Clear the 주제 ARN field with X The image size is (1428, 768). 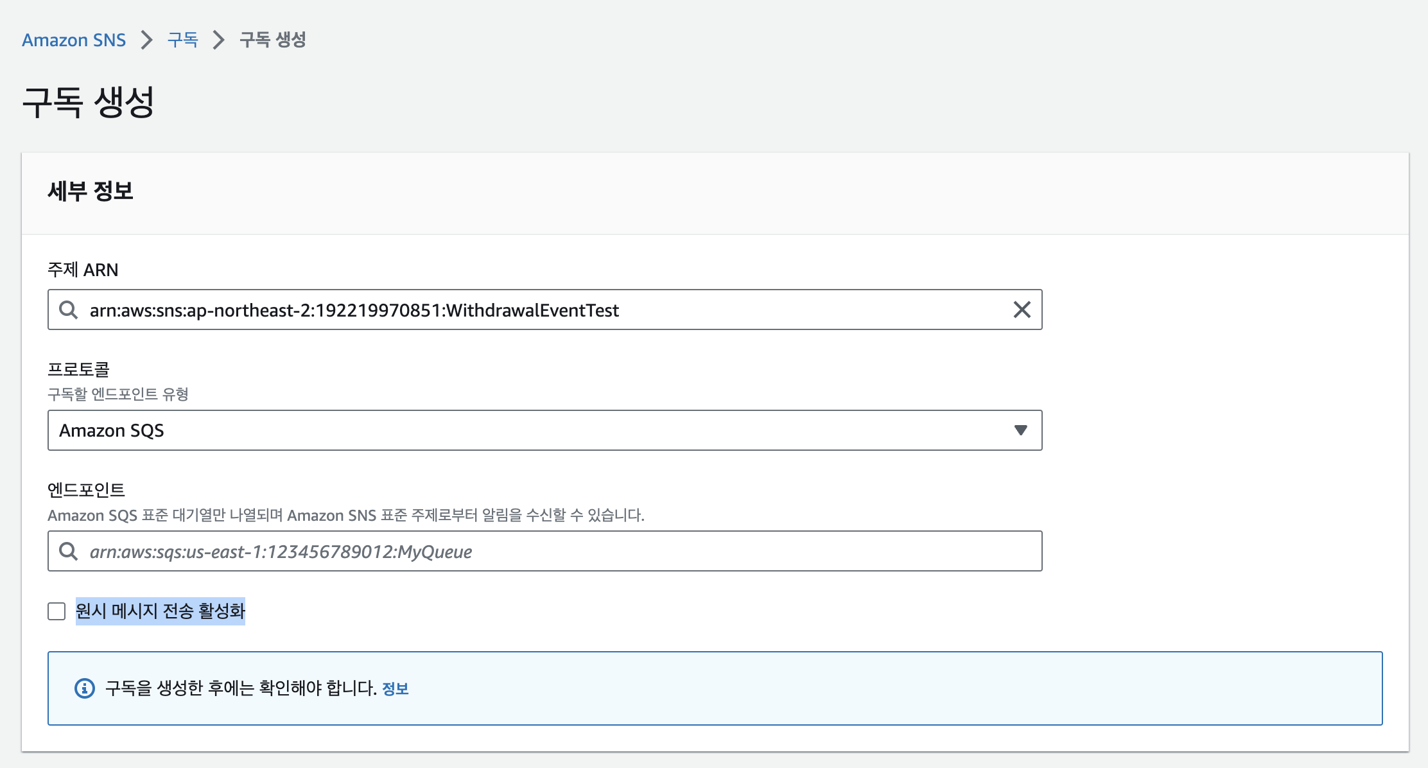click(x=1022, y=310)
